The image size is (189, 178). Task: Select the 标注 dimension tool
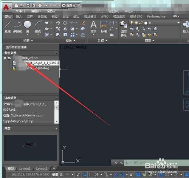(104, 27)
